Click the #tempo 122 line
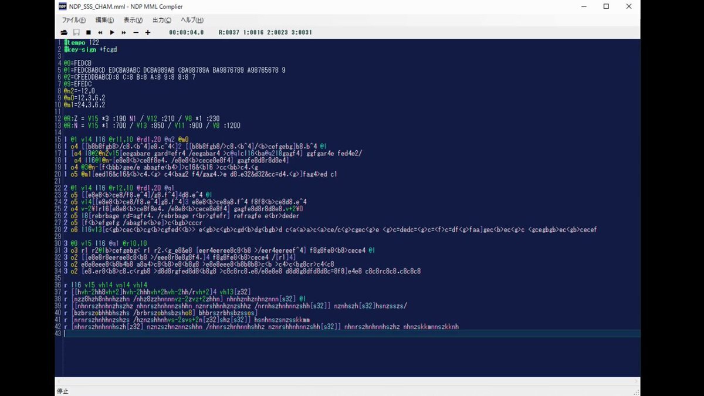Image resolution: width=704 pixels, height=396 pixels. pos(82,43)
